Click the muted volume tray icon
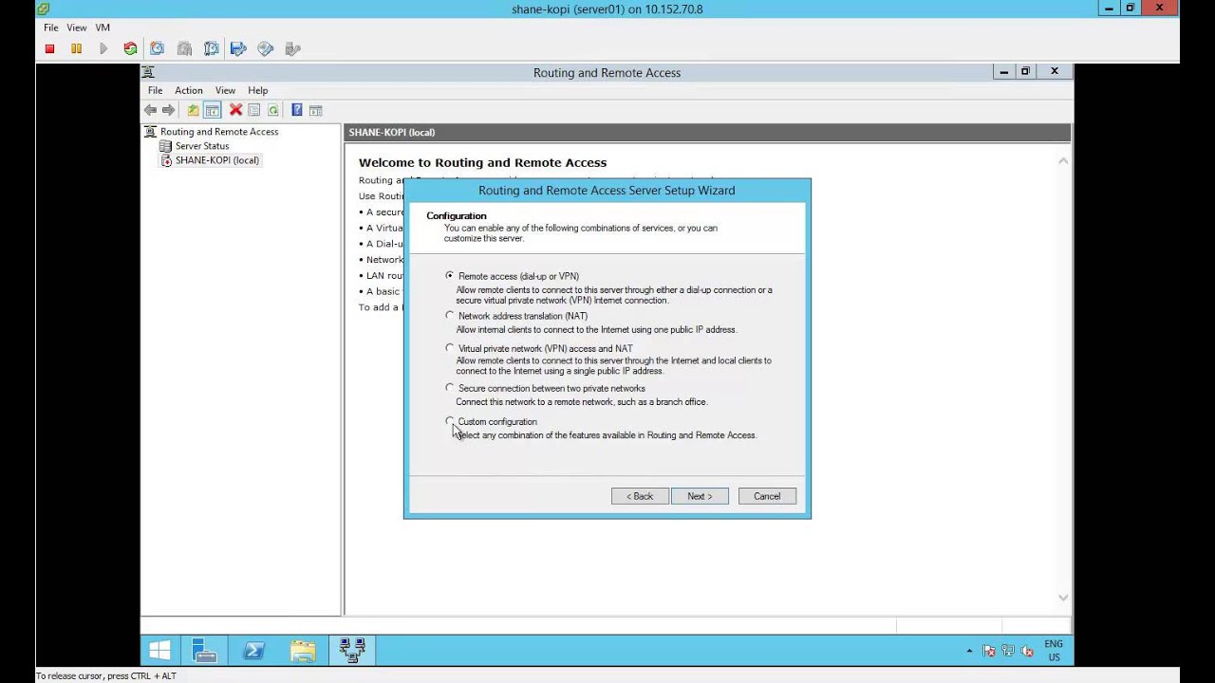Screen dimensions: 1215x683 click(x=1026, y=651)
